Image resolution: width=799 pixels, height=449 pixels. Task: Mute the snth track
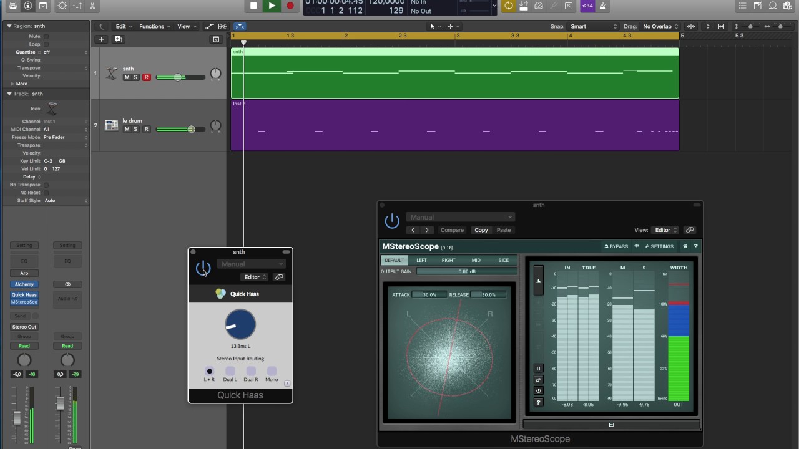127,77
